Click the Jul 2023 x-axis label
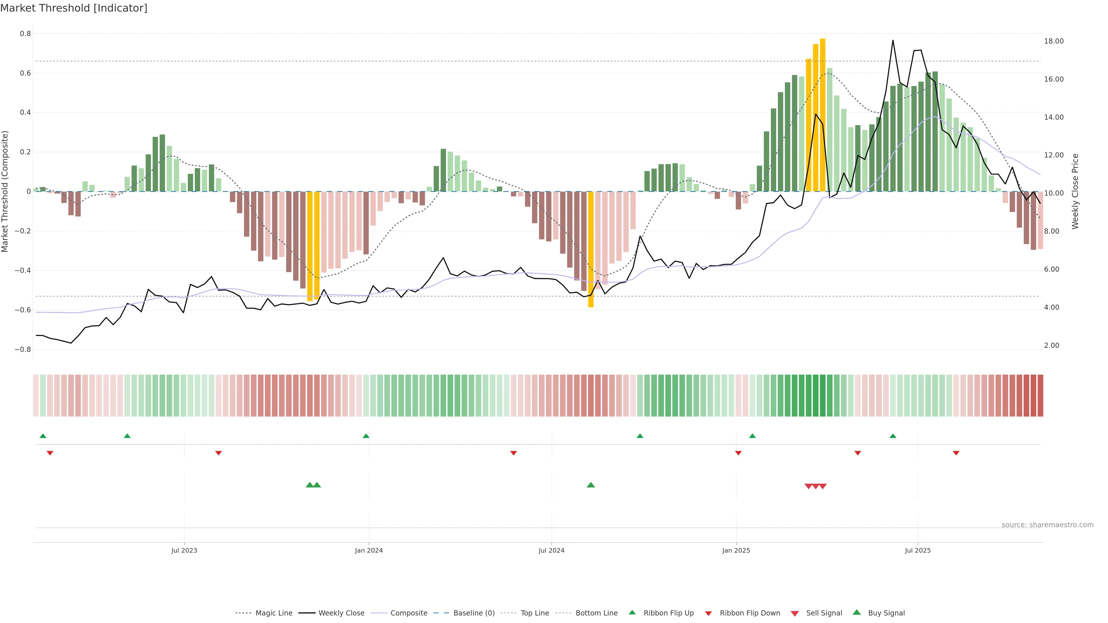The image size is (1108, 623). pyautogui.click(x=184, y=550)
